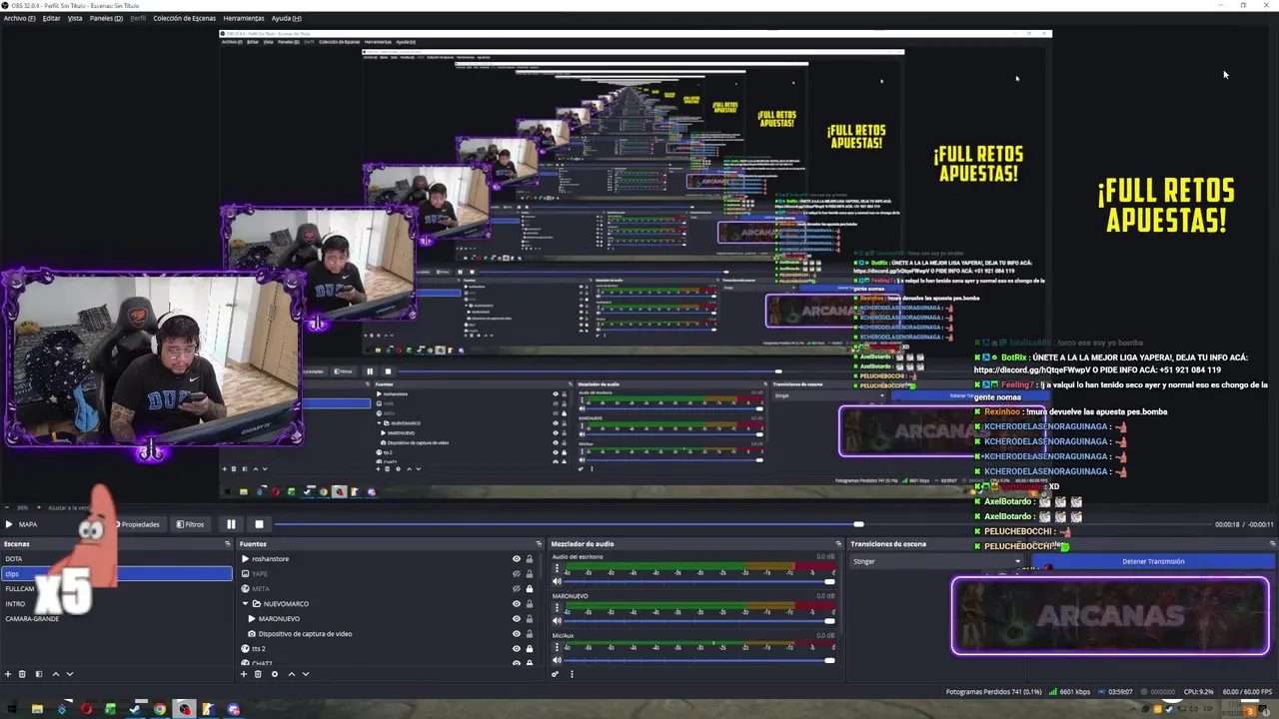This screenshot has width=1279, height=719.
Task: Hide Dispositivo de captura de video source
Action: [x=517, y=634]
